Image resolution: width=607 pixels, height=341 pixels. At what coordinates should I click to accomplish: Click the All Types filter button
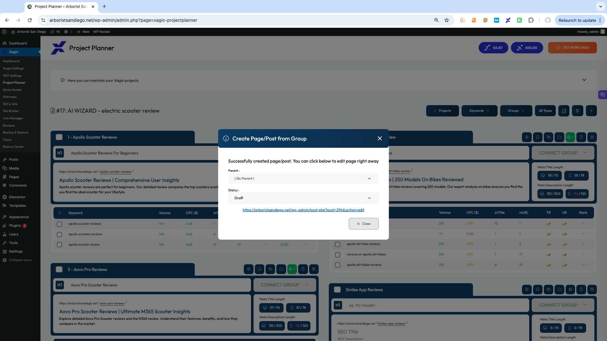point(545,111)
